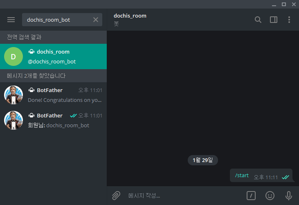Record a voice message with microphone
The image size is (299, 205).
(289, 196)
